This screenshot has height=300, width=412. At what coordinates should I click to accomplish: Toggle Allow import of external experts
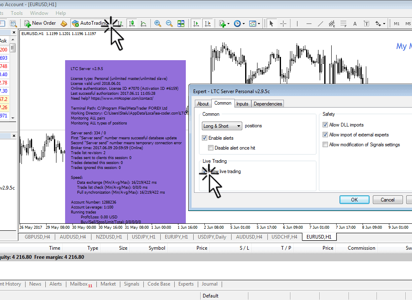[x=325, y=135]
